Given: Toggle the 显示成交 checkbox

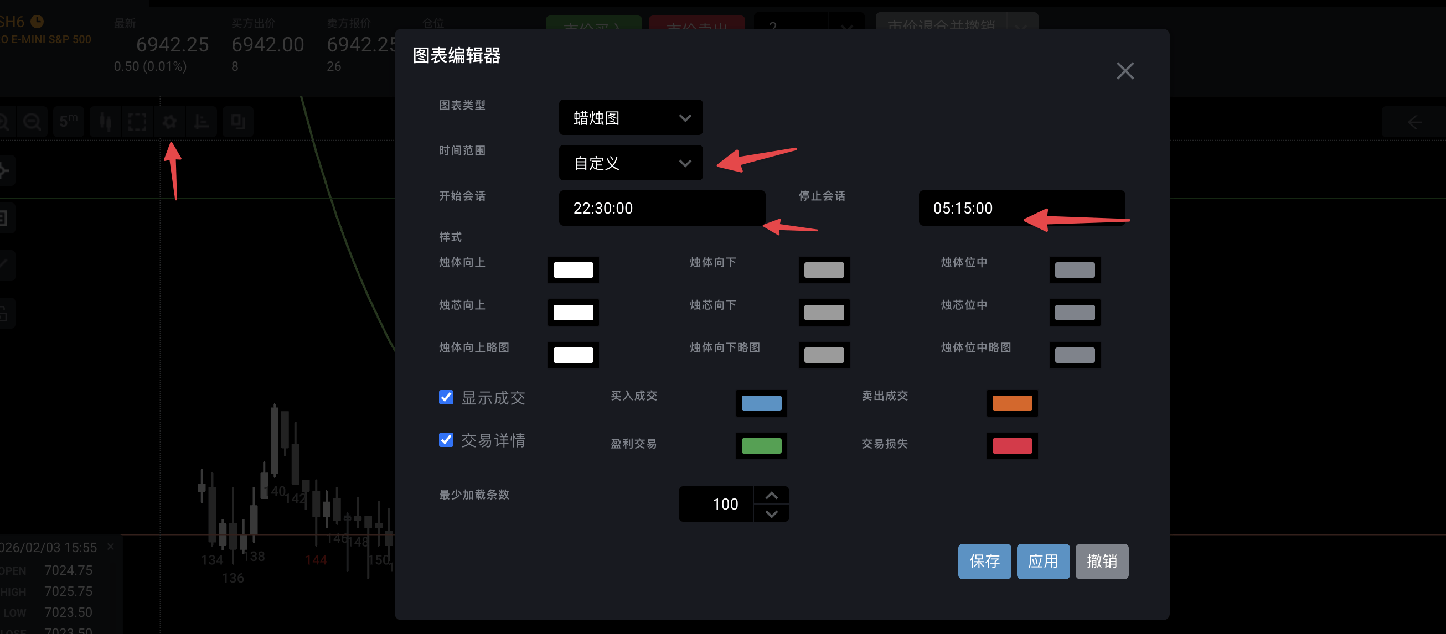Looking at the screenshot, I should pyautogui.click(x=446, y=397).
